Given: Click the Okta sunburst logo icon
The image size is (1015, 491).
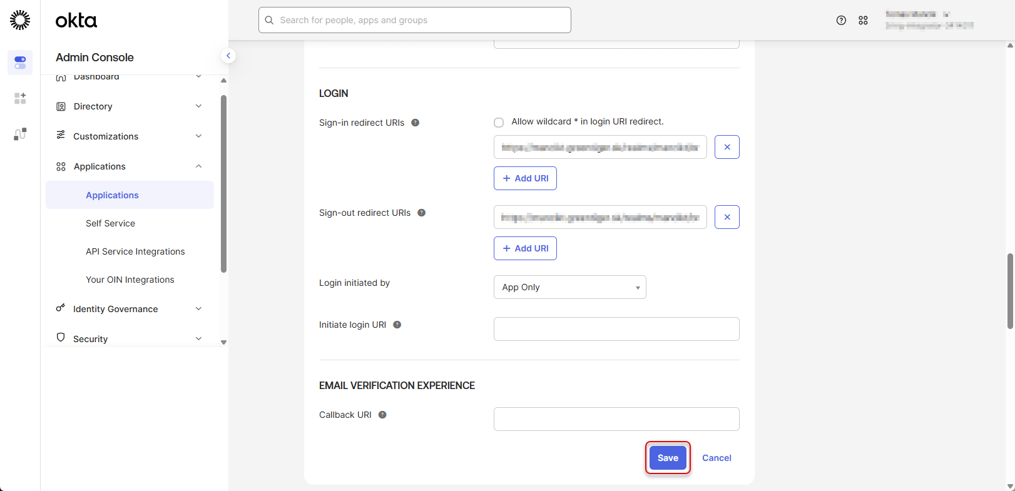Looking at the screenshot, I should (20, 20).
